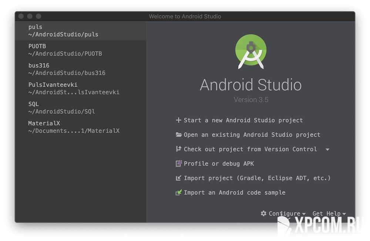Open an existing Android Studio project

coord(252,135)
